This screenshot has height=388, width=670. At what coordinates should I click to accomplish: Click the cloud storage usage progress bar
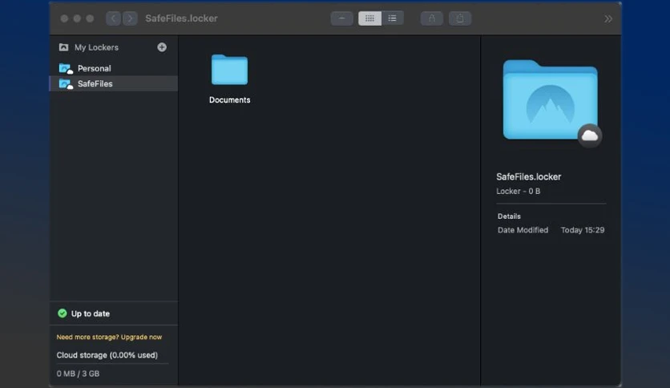[112, 364]
